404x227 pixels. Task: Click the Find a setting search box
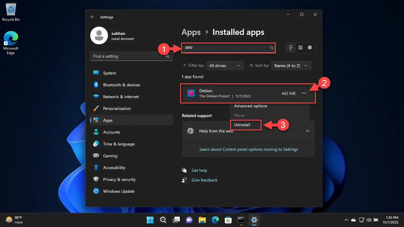[x=131, y=56]
